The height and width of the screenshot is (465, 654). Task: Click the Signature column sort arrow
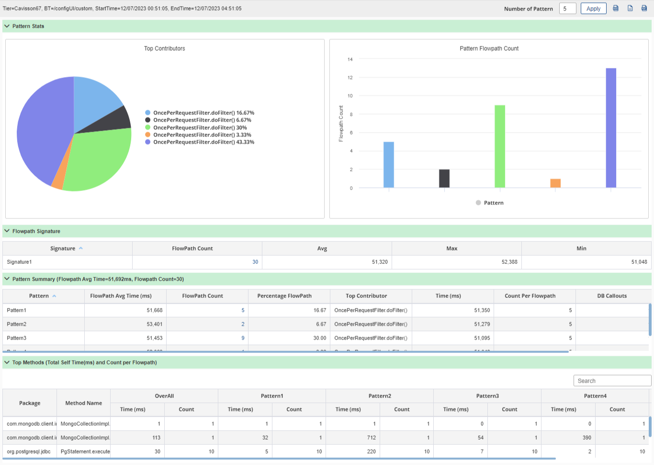[81, 248]
